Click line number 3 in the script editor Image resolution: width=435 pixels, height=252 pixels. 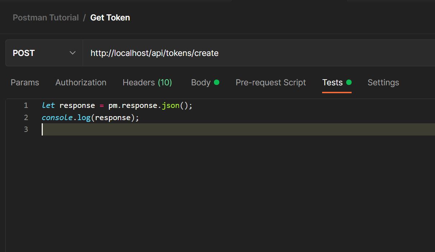(26, 129)
